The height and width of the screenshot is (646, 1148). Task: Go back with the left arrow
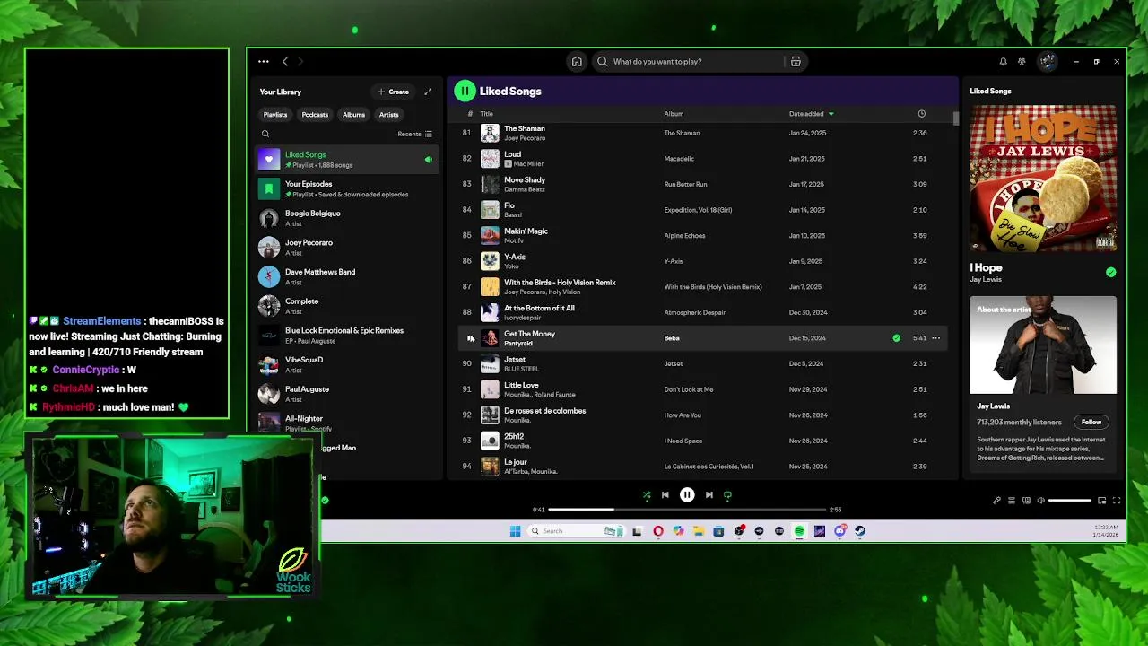click(285, 62)
